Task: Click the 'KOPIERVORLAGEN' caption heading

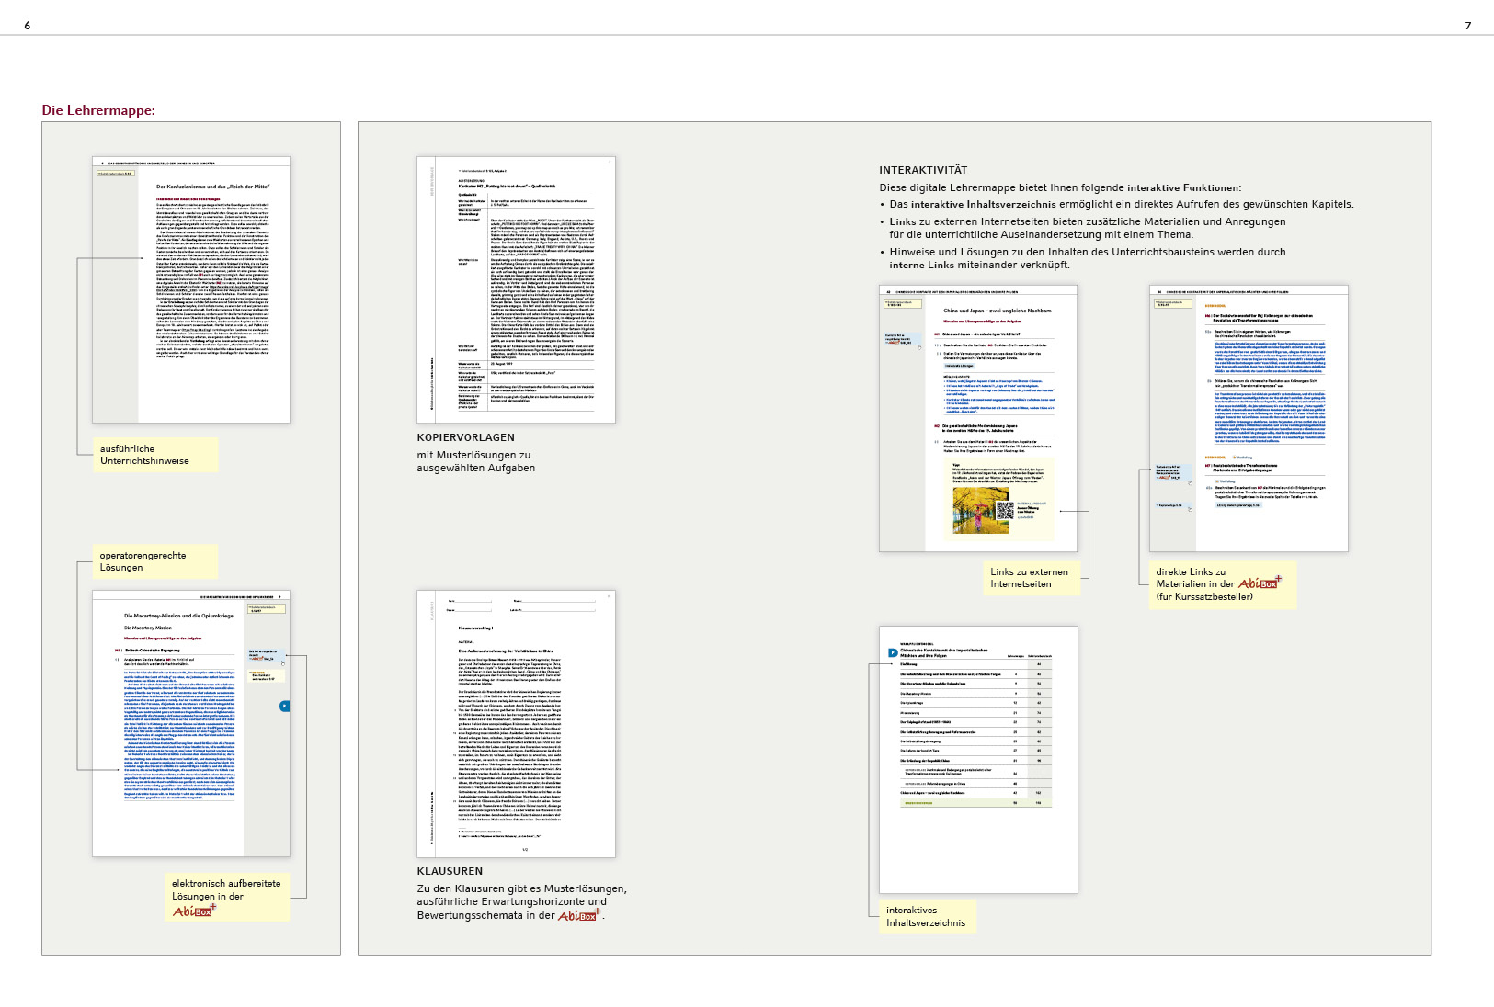Action: 466,437
